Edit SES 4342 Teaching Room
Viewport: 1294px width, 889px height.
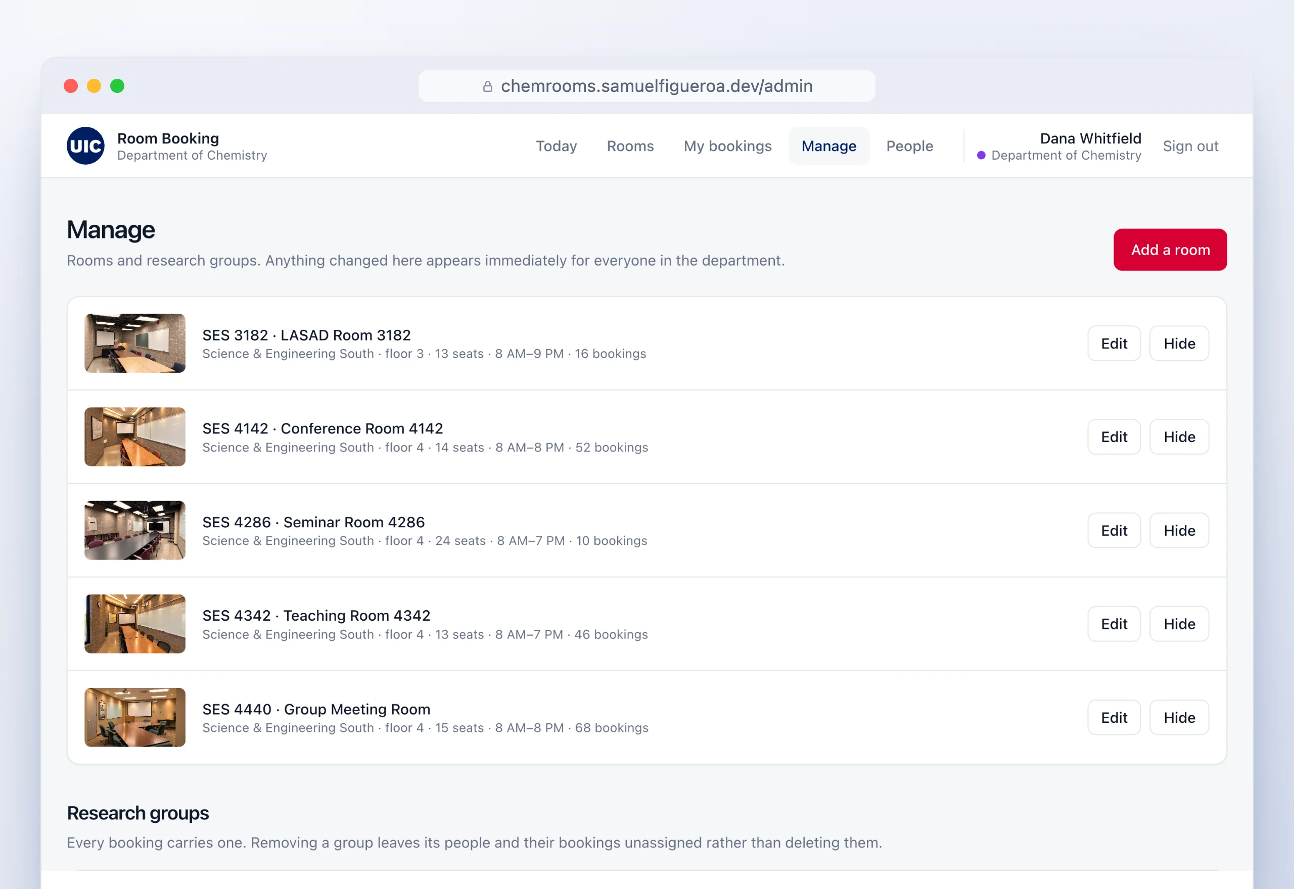(x=1114, y=624)
